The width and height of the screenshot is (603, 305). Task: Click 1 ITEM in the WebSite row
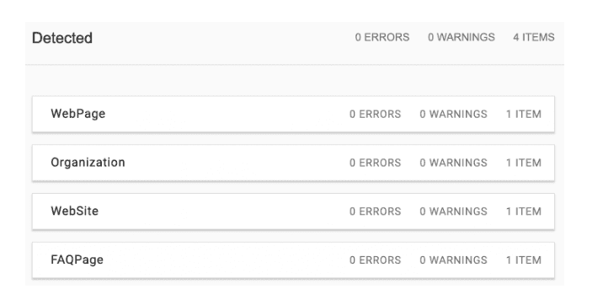point(524,211)
